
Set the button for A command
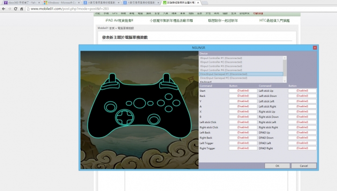pyautogui.click(x=243, y=106)
